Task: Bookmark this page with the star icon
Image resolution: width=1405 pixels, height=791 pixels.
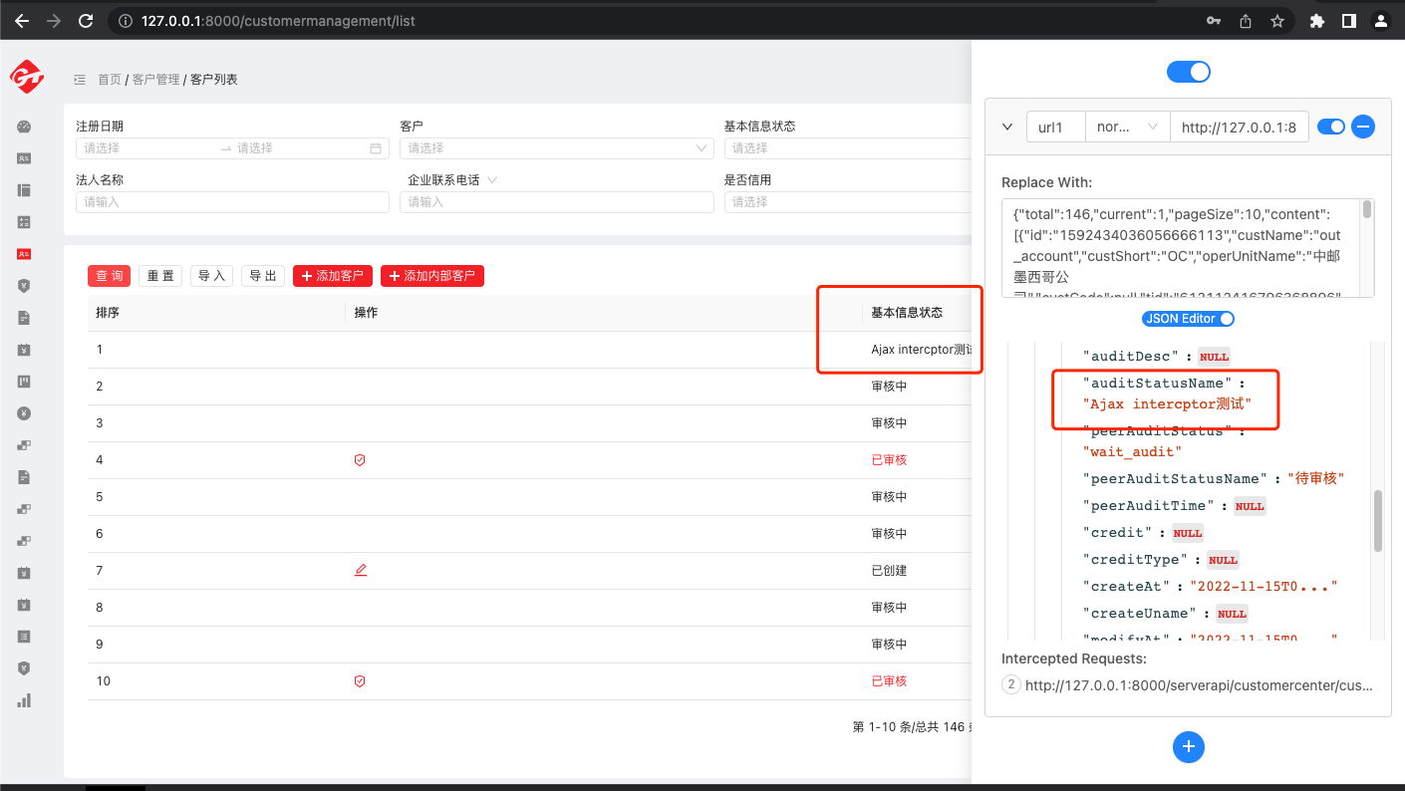Action: [x=1276, y=20]
